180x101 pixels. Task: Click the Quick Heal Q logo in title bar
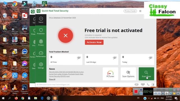[39, 11]
